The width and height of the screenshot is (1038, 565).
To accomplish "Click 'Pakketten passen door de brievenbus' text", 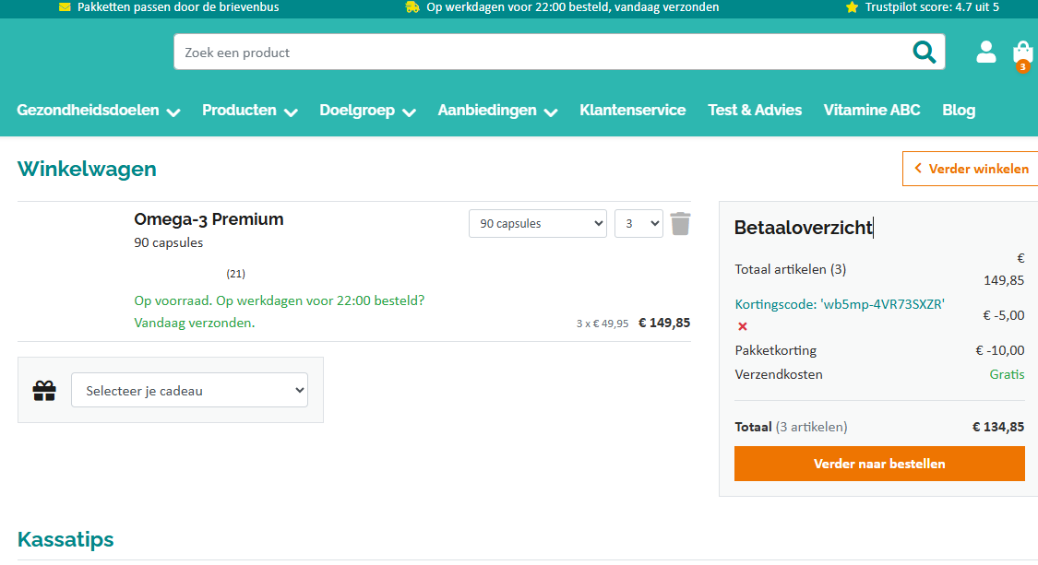I will click(178, 7).
